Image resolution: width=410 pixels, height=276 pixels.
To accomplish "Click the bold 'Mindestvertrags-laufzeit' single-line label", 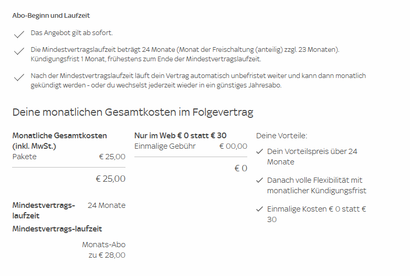I will coord(57,229).
